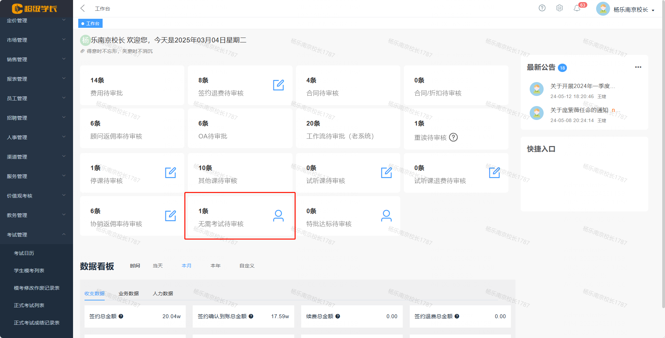This screenshot has height=338, width=665.
Task: Open the settings gear in top bar
Action: click(x=559, y=8)
